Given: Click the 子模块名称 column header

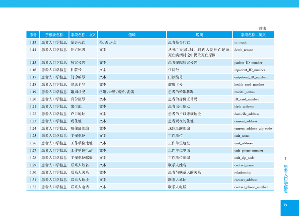Looking at the screenshot, I should point(54,35).
